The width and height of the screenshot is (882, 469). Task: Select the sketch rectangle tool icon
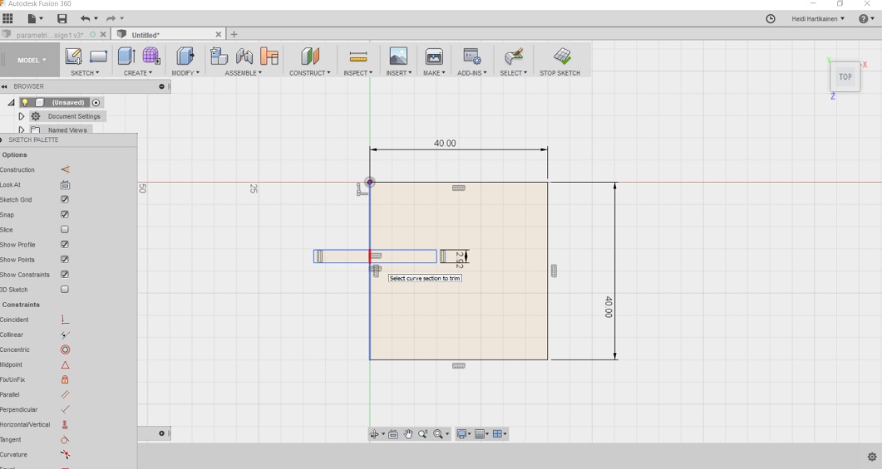(98, 56)
